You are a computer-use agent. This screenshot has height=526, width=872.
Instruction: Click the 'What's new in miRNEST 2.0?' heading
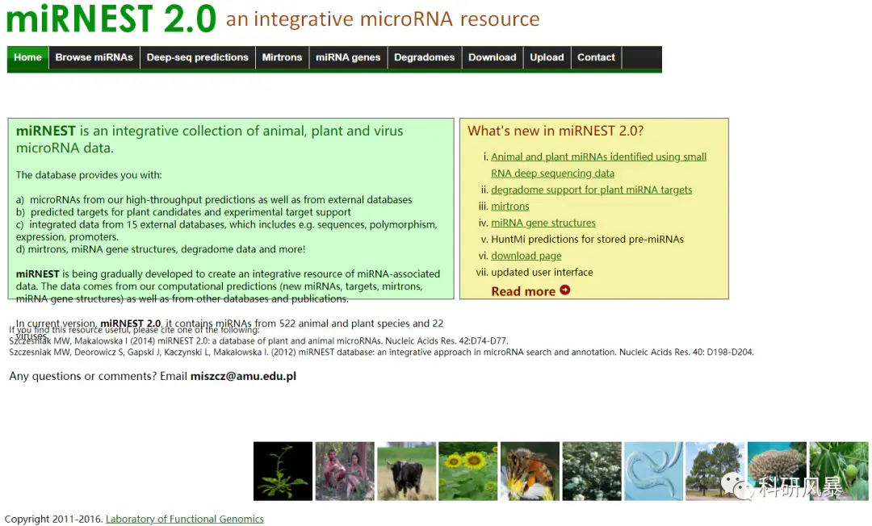[555, 131]
